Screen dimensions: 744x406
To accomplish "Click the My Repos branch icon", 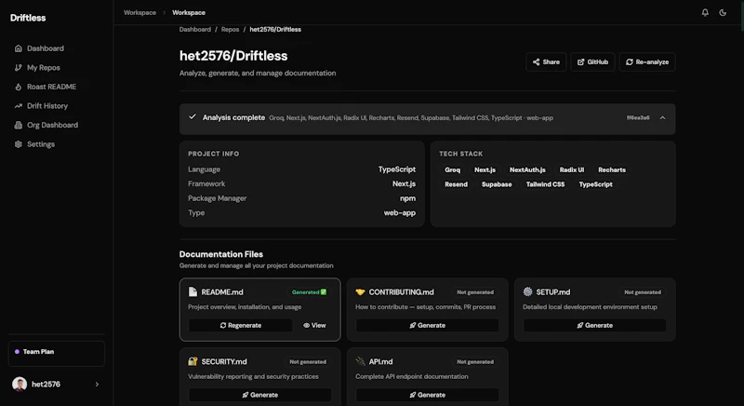I will [x=18, y=67].
